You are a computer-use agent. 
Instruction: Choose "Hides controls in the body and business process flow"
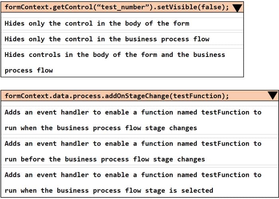(115, 55)
